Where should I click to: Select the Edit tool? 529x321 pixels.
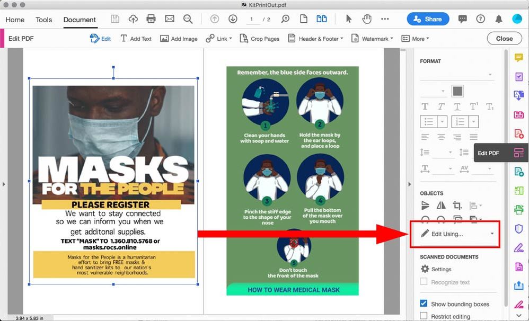pos(100,39)
